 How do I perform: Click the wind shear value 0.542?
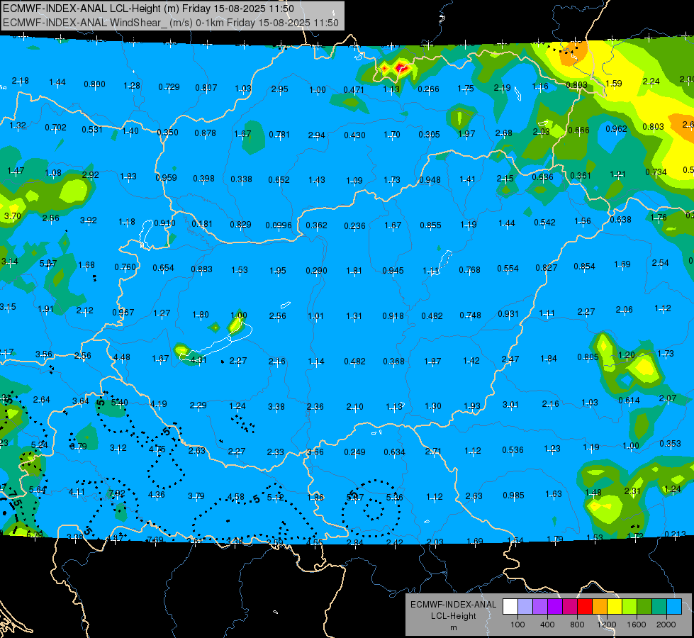pyautogui.click(x=545, y=223)
